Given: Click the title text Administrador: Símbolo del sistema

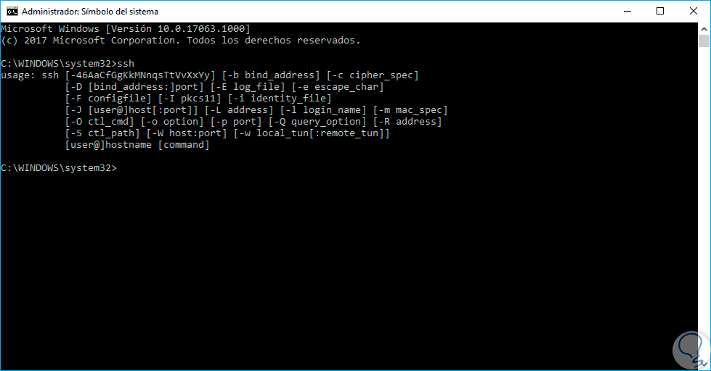Looking at the screenshot, I should coord(90,12).
